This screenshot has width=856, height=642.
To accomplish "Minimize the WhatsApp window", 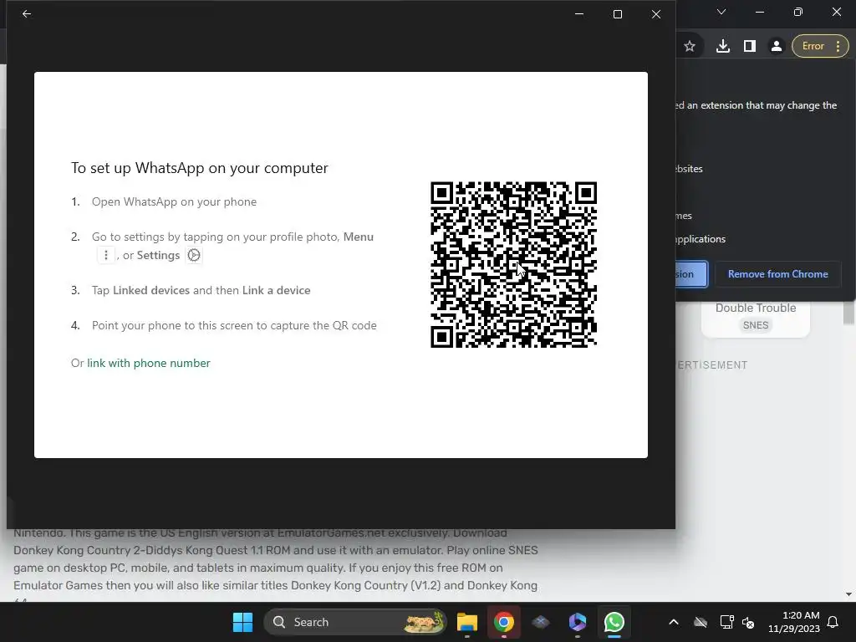I will point(579,14).
